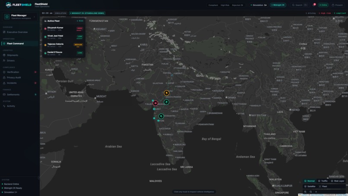348x196 pixels.
Task: Go to Verification page
Action: pos(19,72)
